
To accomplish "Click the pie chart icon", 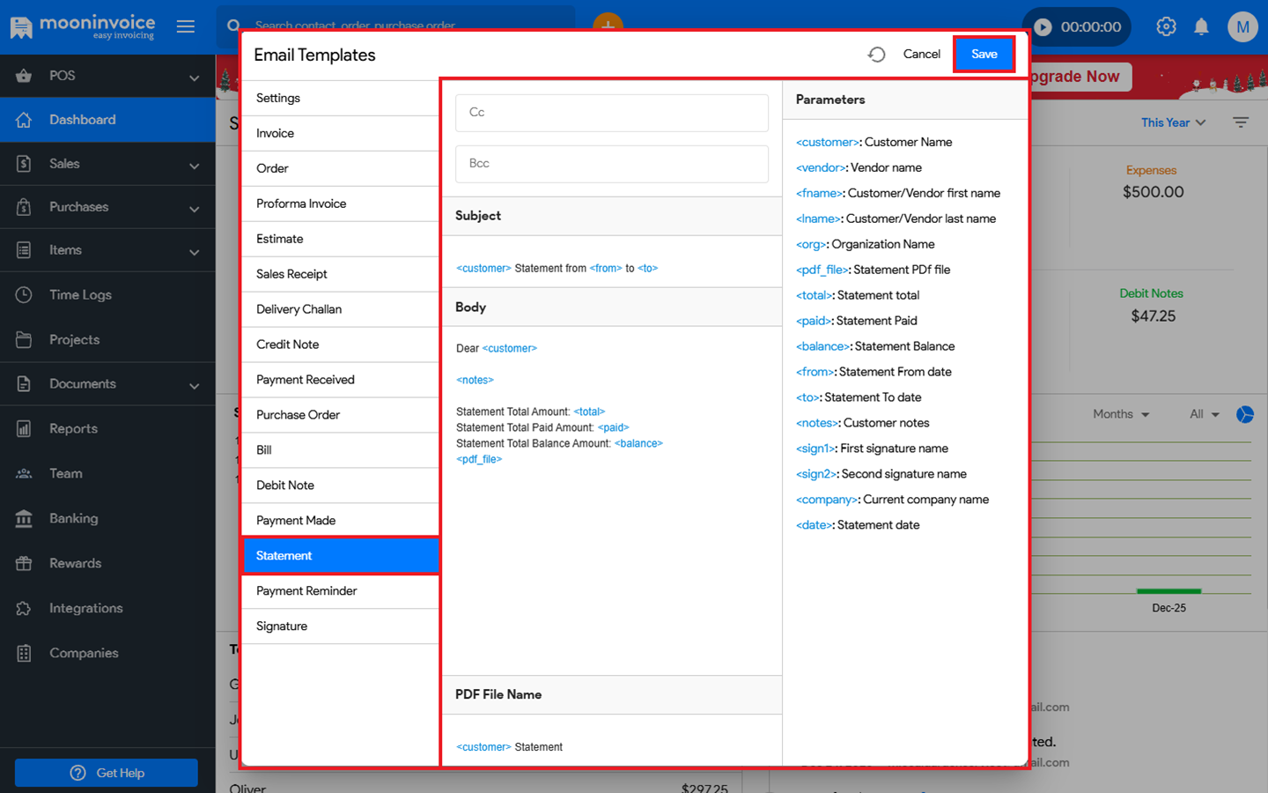I will [x=1244, y=414].
